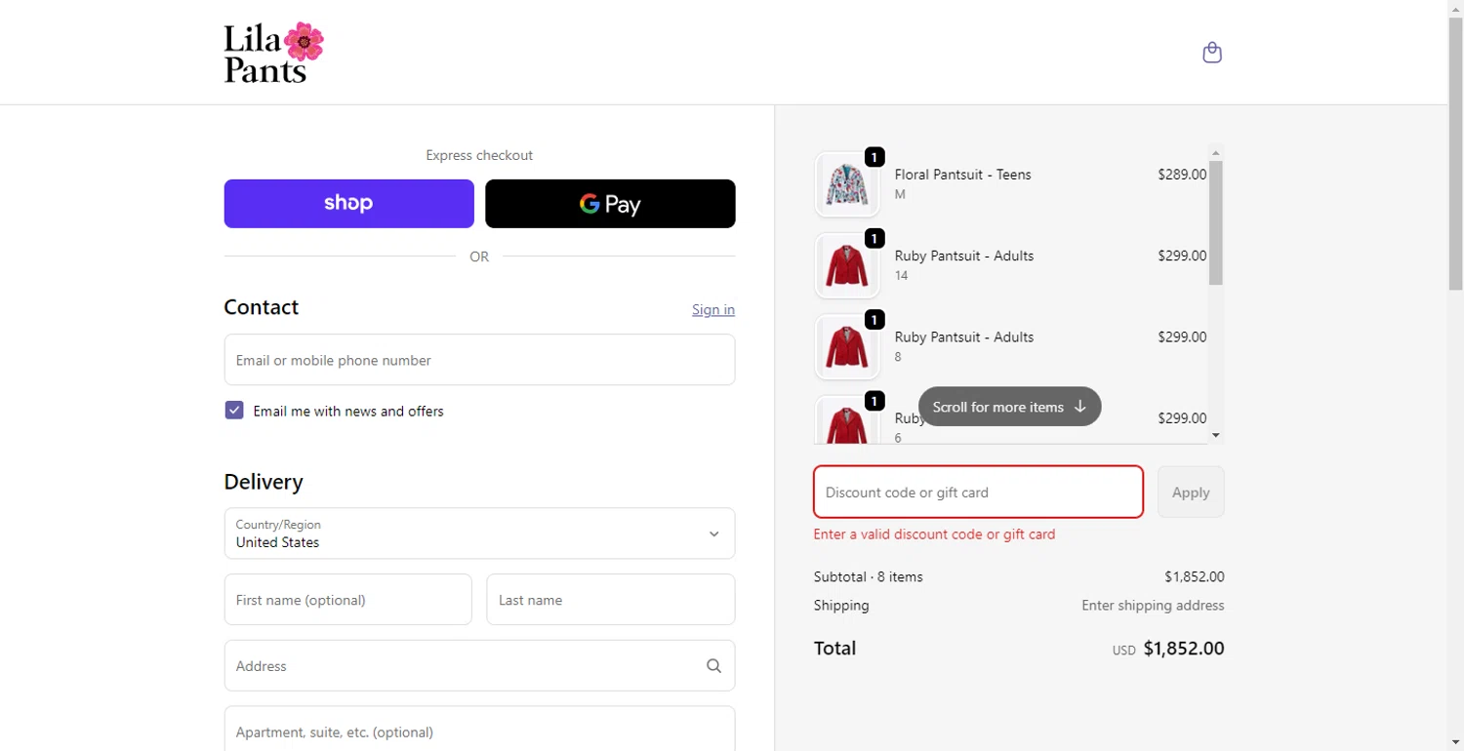1464x751 pixels.
Task: Open the Sign in link
Action: coord(713,309)
